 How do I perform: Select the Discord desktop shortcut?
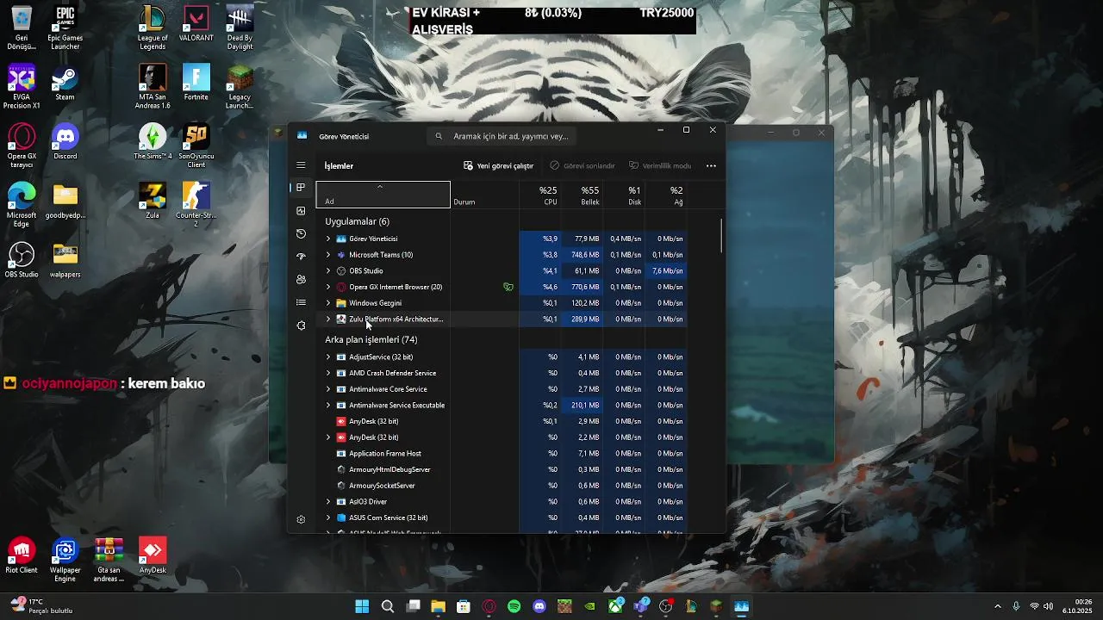[x=65, y=142]
